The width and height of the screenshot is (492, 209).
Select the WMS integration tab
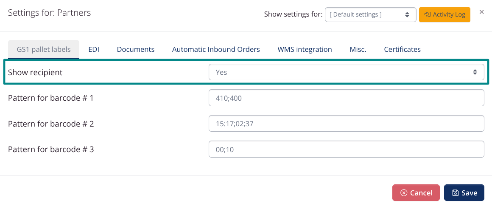(305, 49)
